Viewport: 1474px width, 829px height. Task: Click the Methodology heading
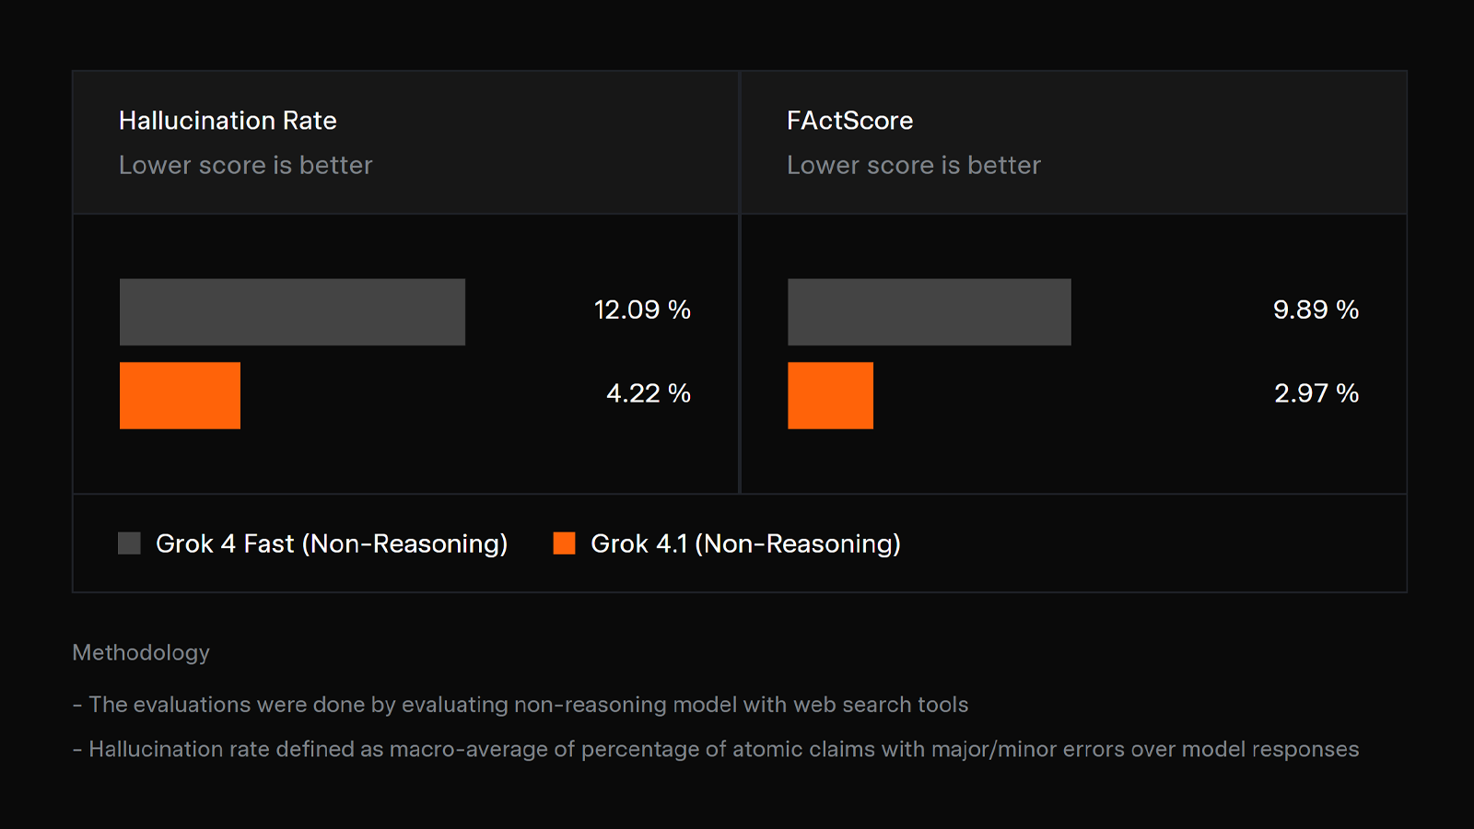[x=141, y=652]
